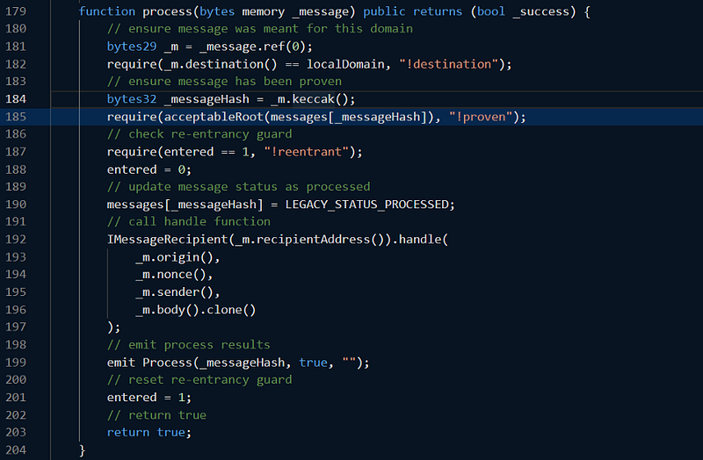
Task: Click the "!reentrant" string literal
Action: pos(306,152)
